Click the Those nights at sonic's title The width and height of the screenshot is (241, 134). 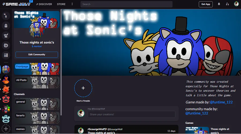point(37,42)
